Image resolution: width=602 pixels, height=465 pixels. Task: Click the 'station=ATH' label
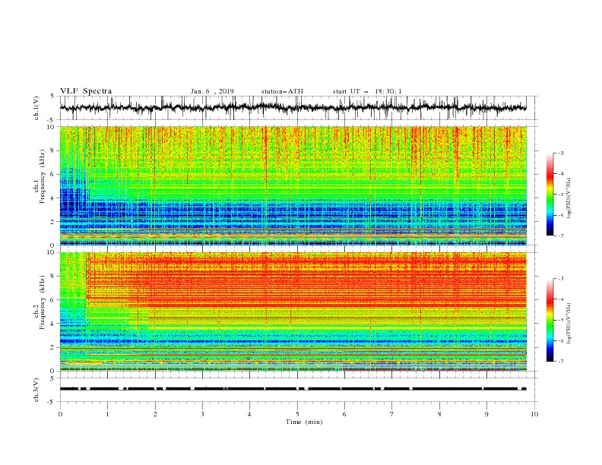coord(282,91)
